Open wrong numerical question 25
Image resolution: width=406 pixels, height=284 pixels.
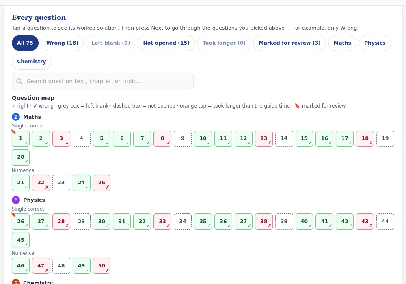coord(102,183)
